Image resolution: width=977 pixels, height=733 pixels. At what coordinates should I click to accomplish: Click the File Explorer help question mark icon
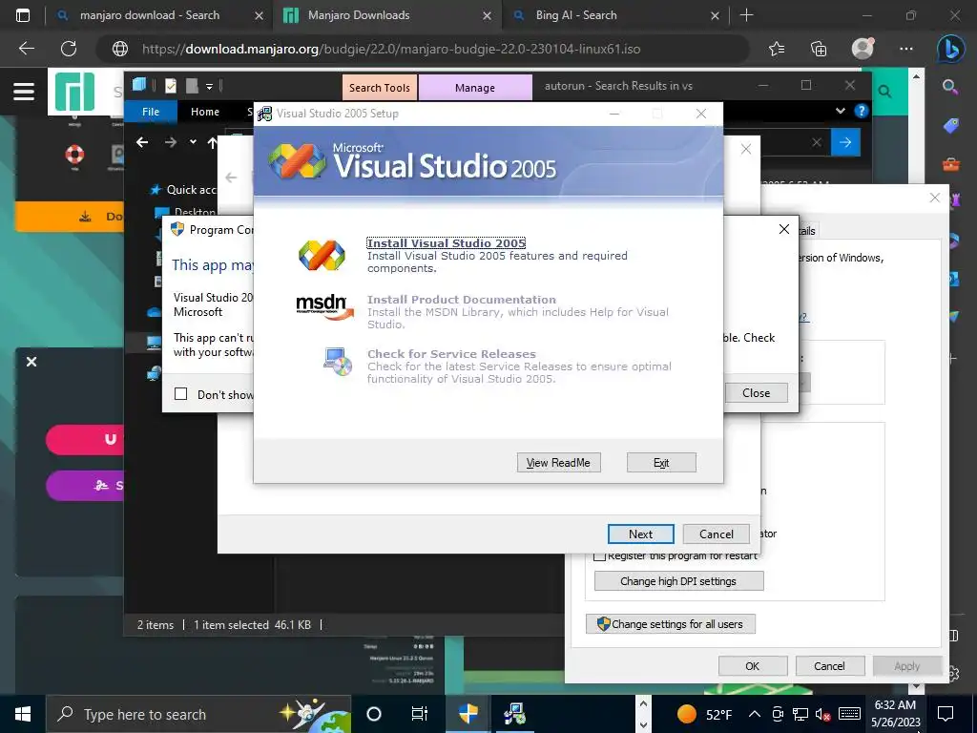tap(862, 111)
